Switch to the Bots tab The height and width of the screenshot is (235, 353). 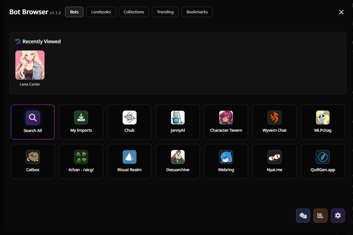coord(74,12)
